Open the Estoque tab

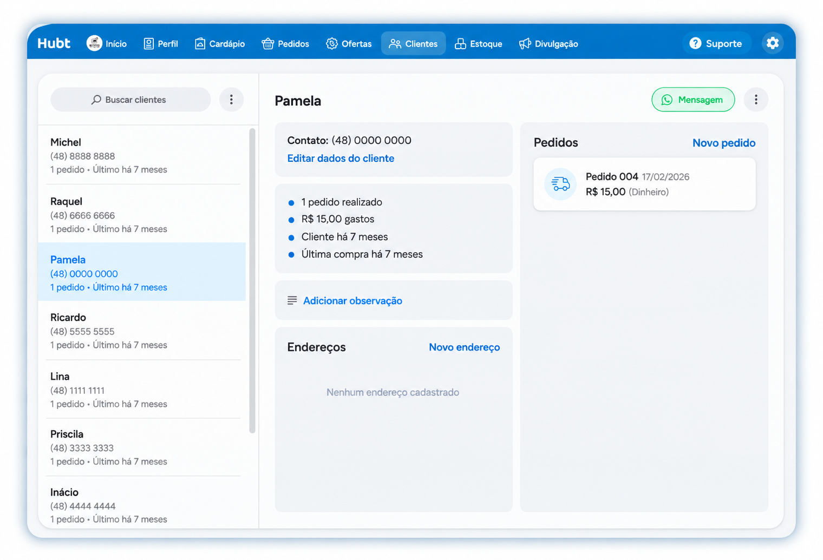(x=479, y=43)
